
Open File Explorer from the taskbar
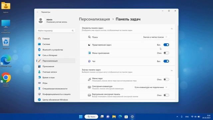tap(114, 117)
